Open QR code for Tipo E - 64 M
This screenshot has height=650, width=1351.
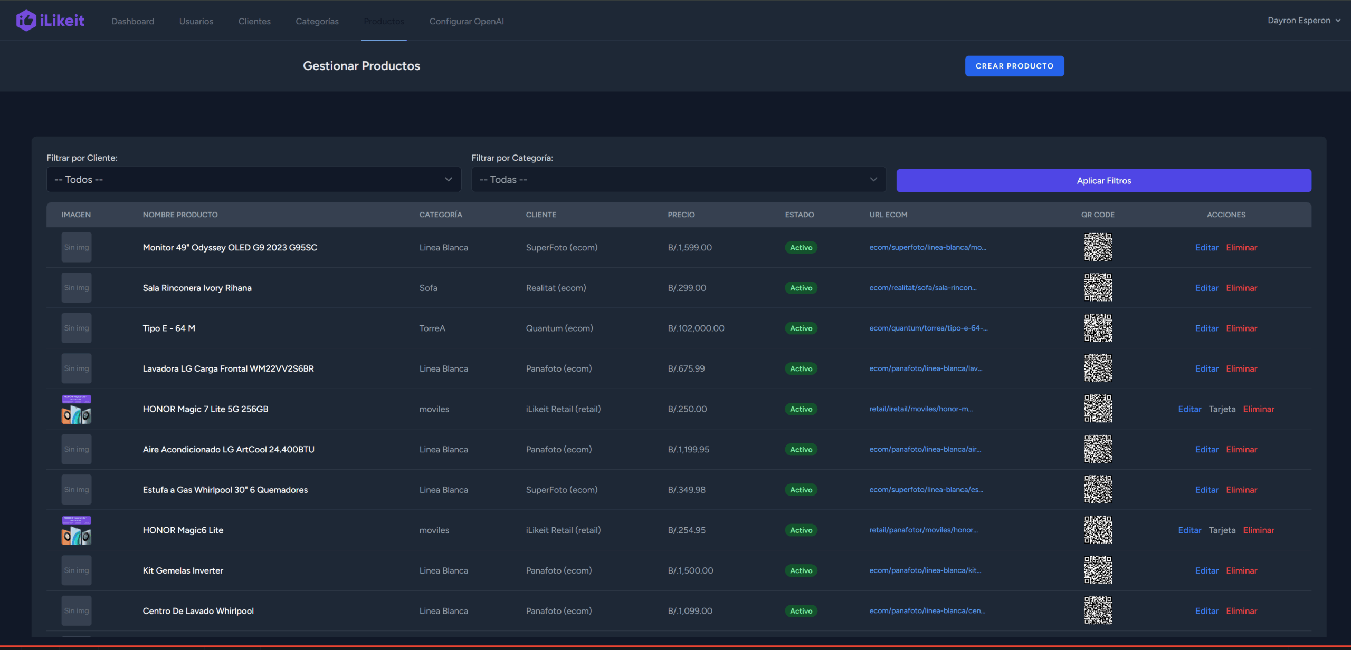(x=1098, y=328)
